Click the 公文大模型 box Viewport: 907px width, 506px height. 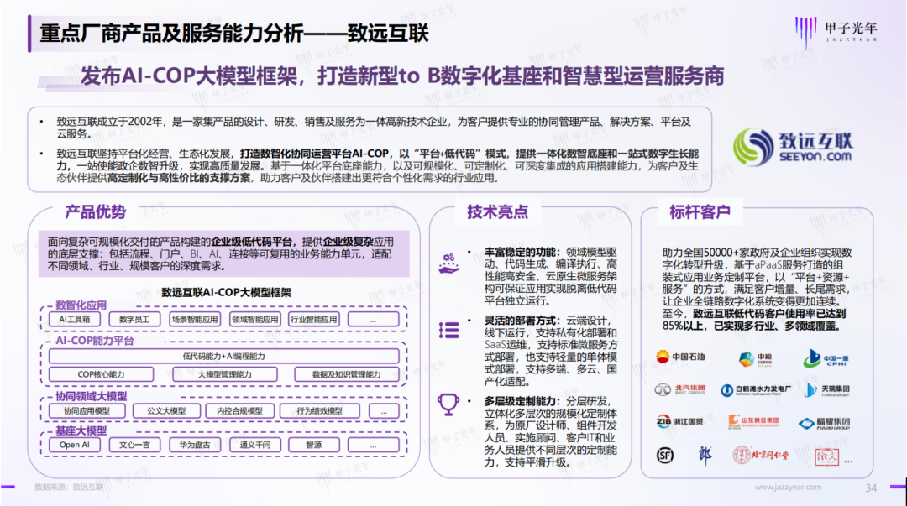166,410
